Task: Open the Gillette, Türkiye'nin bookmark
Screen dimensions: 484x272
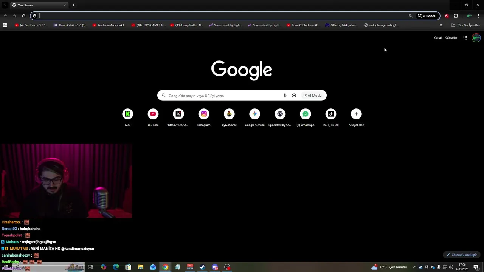Action: pos(342,25)
